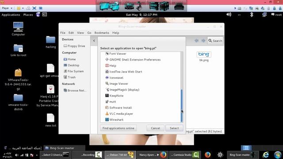Click the VLC cone icon
Viewport: 283px width, 159px height.
point(107,114)
